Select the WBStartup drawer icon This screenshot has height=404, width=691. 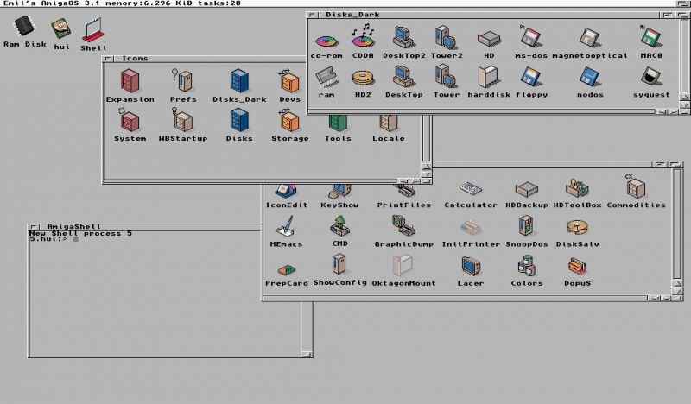click(182, 119)
